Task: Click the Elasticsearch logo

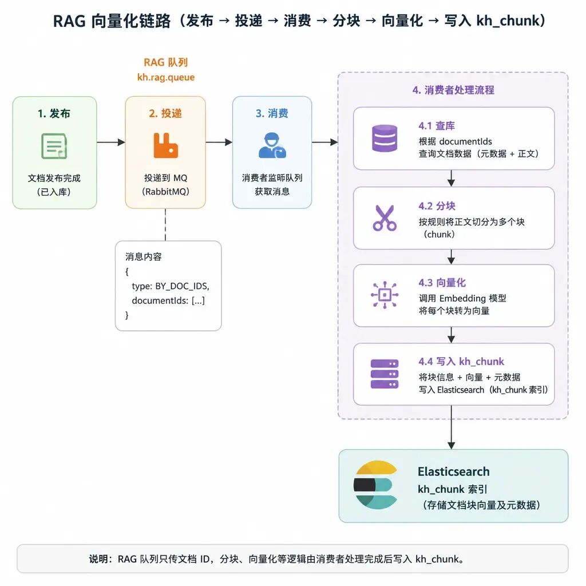Action: point(375,485)
